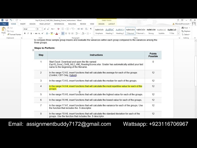Apply the Heading 1 style
Screen dimensions: 197x148
pos(110,31)
